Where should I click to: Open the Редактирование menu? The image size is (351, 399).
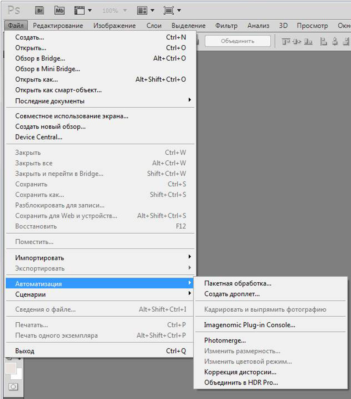point(58,25)
